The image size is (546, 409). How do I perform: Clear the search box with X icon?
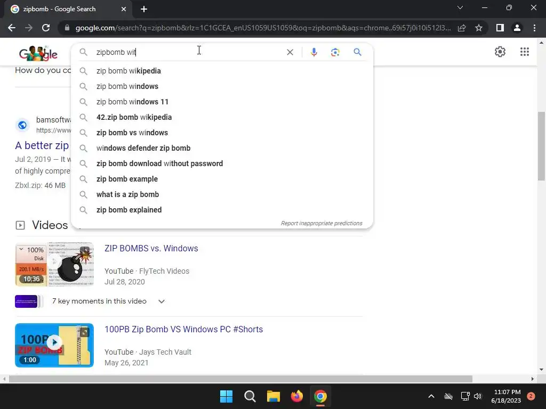coord(290,52)
